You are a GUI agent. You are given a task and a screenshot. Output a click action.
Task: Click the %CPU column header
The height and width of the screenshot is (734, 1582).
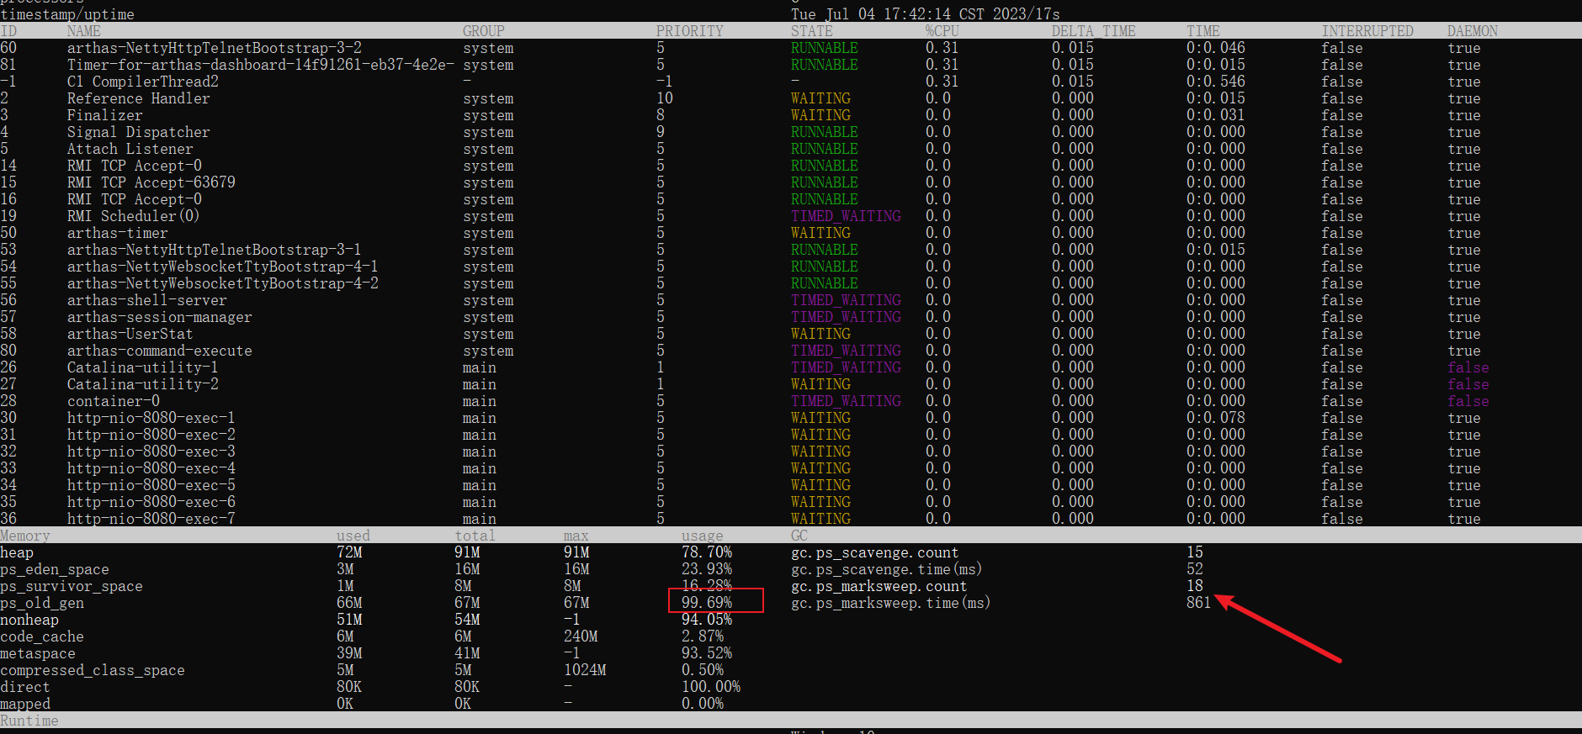point(942,31)
